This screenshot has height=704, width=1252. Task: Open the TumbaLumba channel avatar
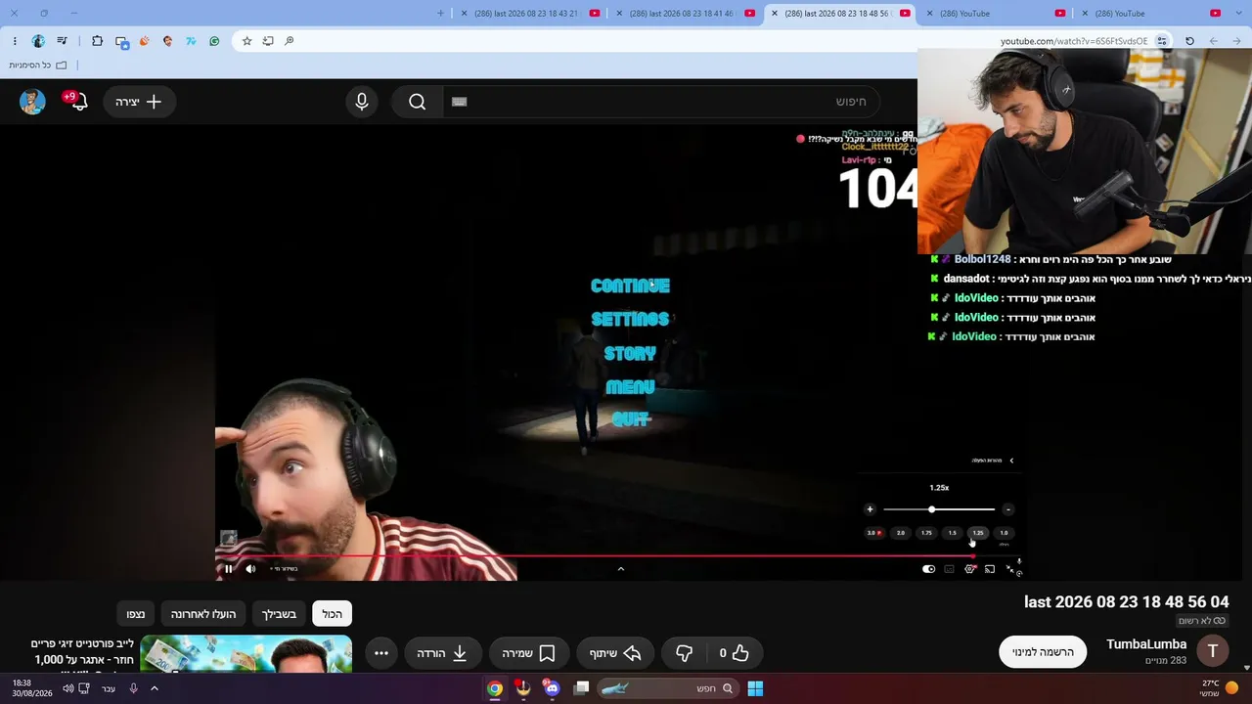pos(1213,651)
